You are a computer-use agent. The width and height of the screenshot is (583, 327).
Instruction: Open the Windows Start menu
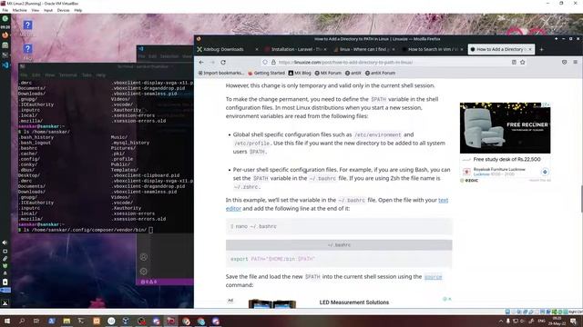pos(6,321)
